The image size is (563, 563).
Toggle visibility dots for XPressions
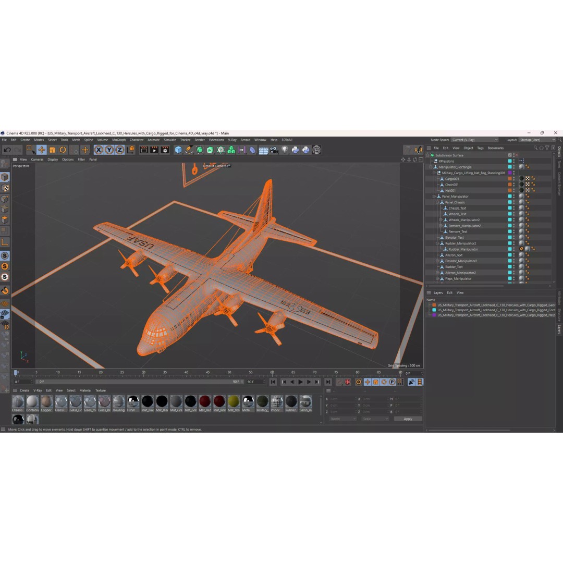coord(514,161)
